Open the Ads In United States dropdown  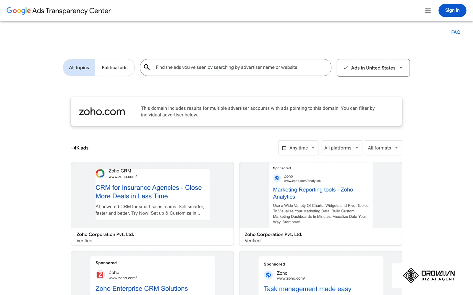point(373,68)
